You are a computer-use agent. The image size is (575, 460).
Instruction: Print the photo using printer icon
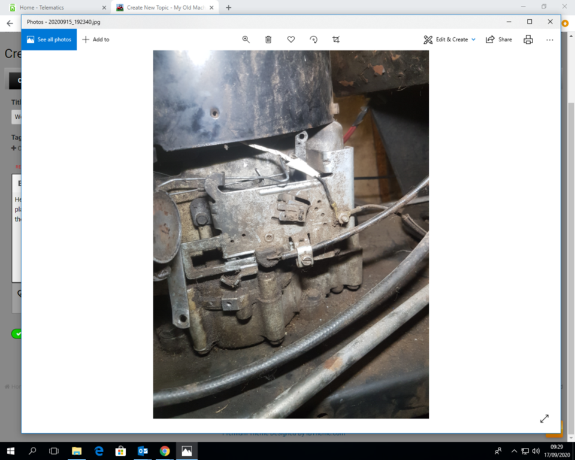[x=528, y=40]
